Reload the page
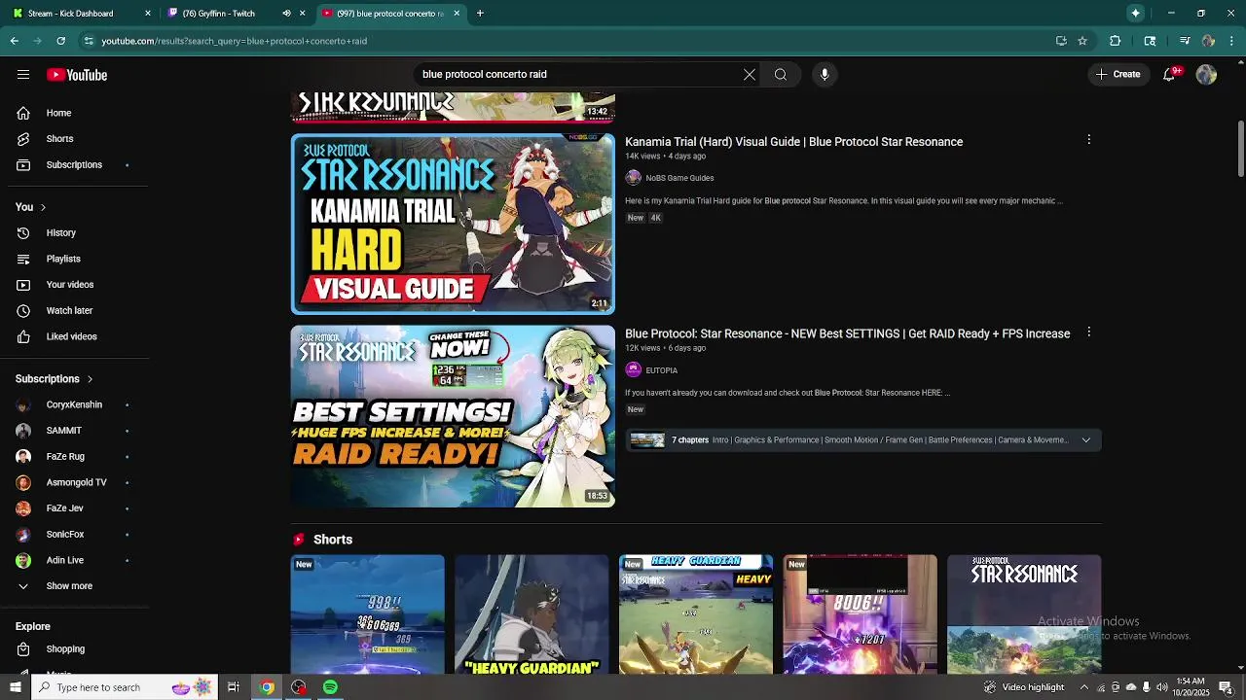This screenshot has width=1246, height=700. click(x=60, y=41)
